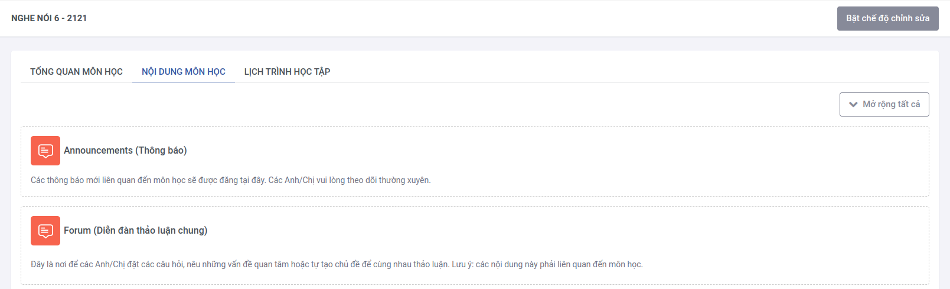Screen dimensions: 950x289
Task: Expand all sections with Mở rộng tất cả
Action: click(890, 104)
